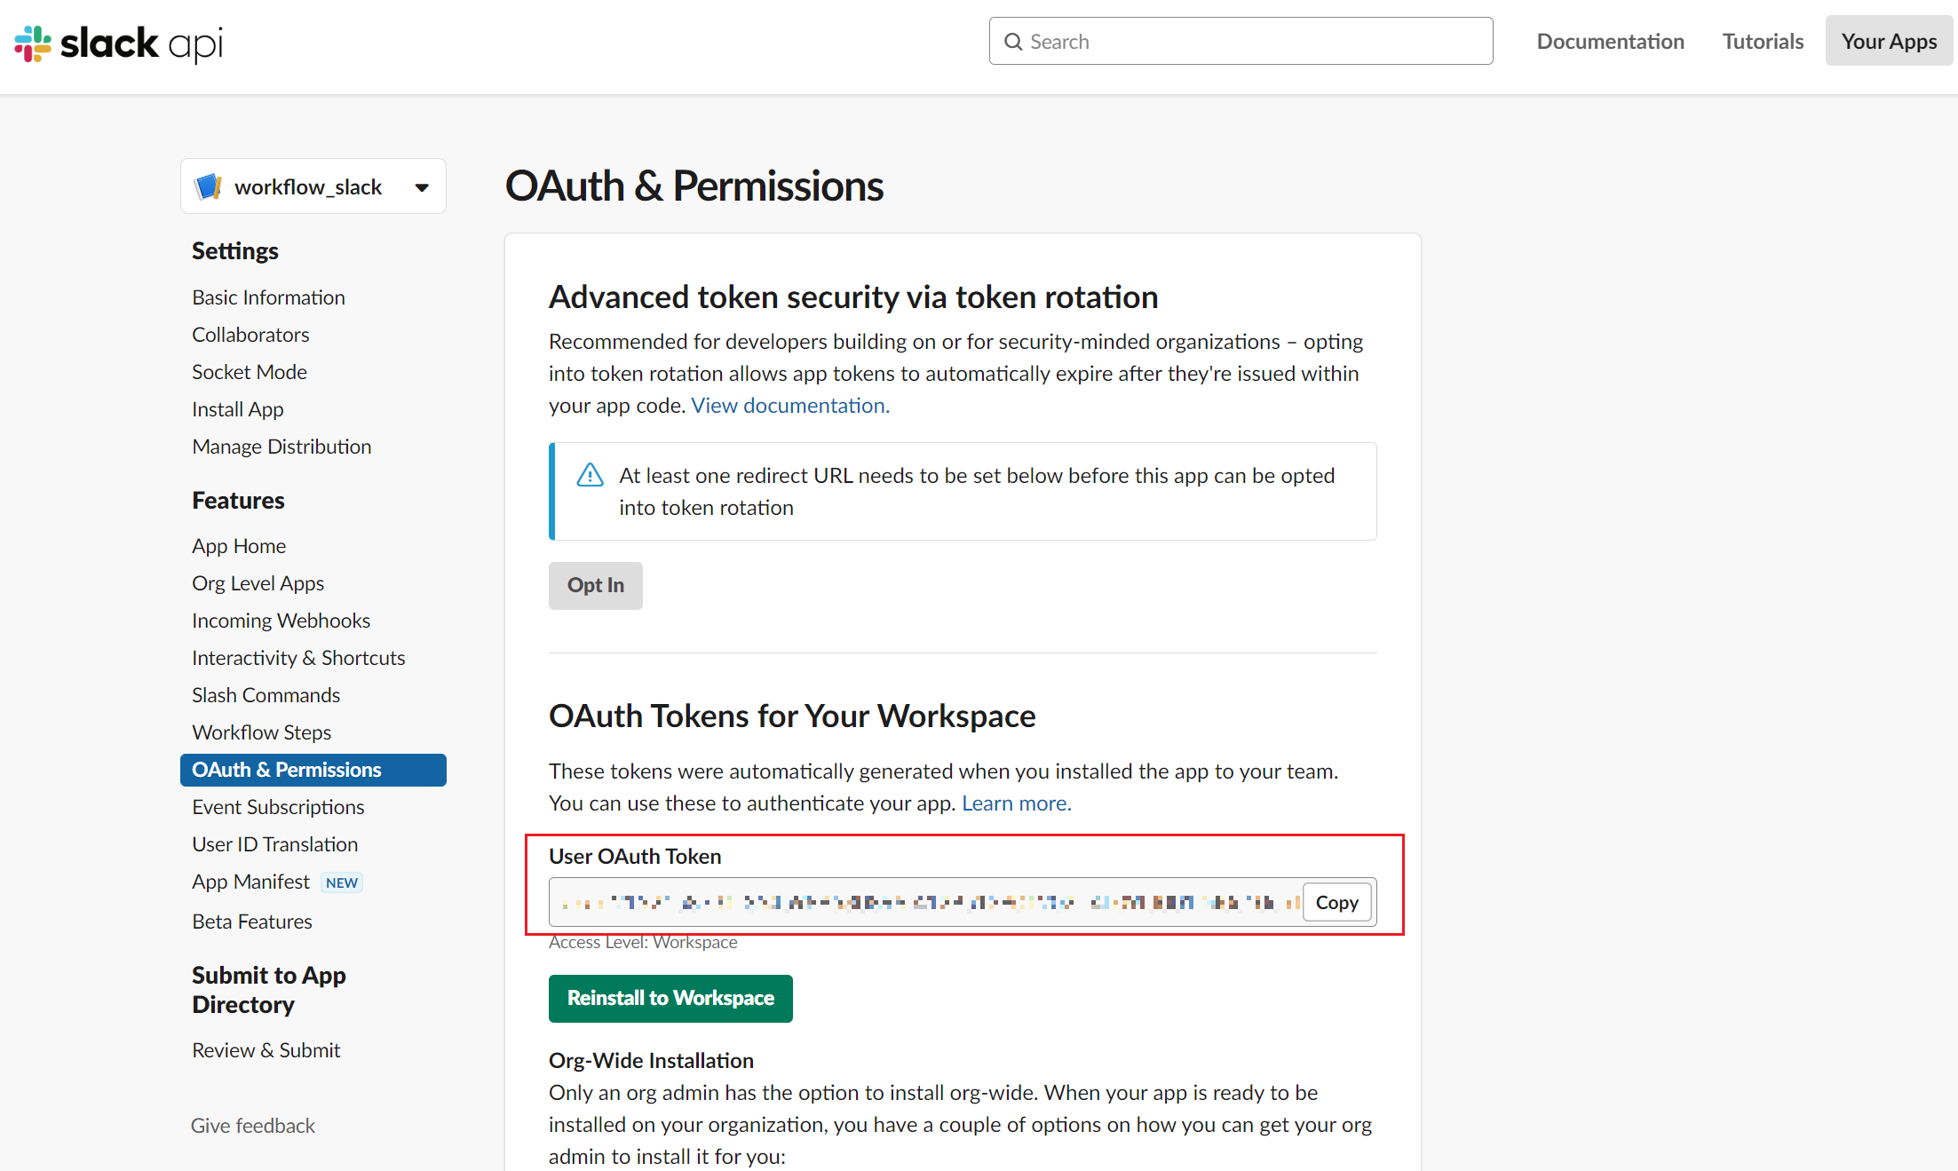Image resolution: width=1958 pixels, height=1171 pixels.
Task: Click the Event Subscriptions sidebar icon
Action: [277, 806]
